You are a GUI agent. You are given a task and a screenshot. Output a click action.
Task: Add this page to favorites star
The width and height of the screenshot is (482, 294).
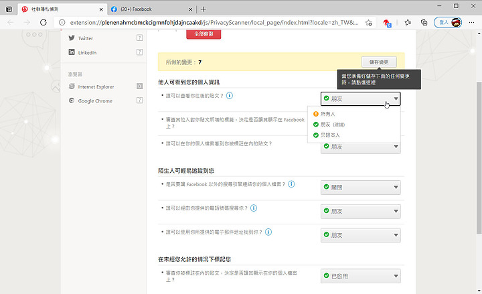tap(369, 23)
